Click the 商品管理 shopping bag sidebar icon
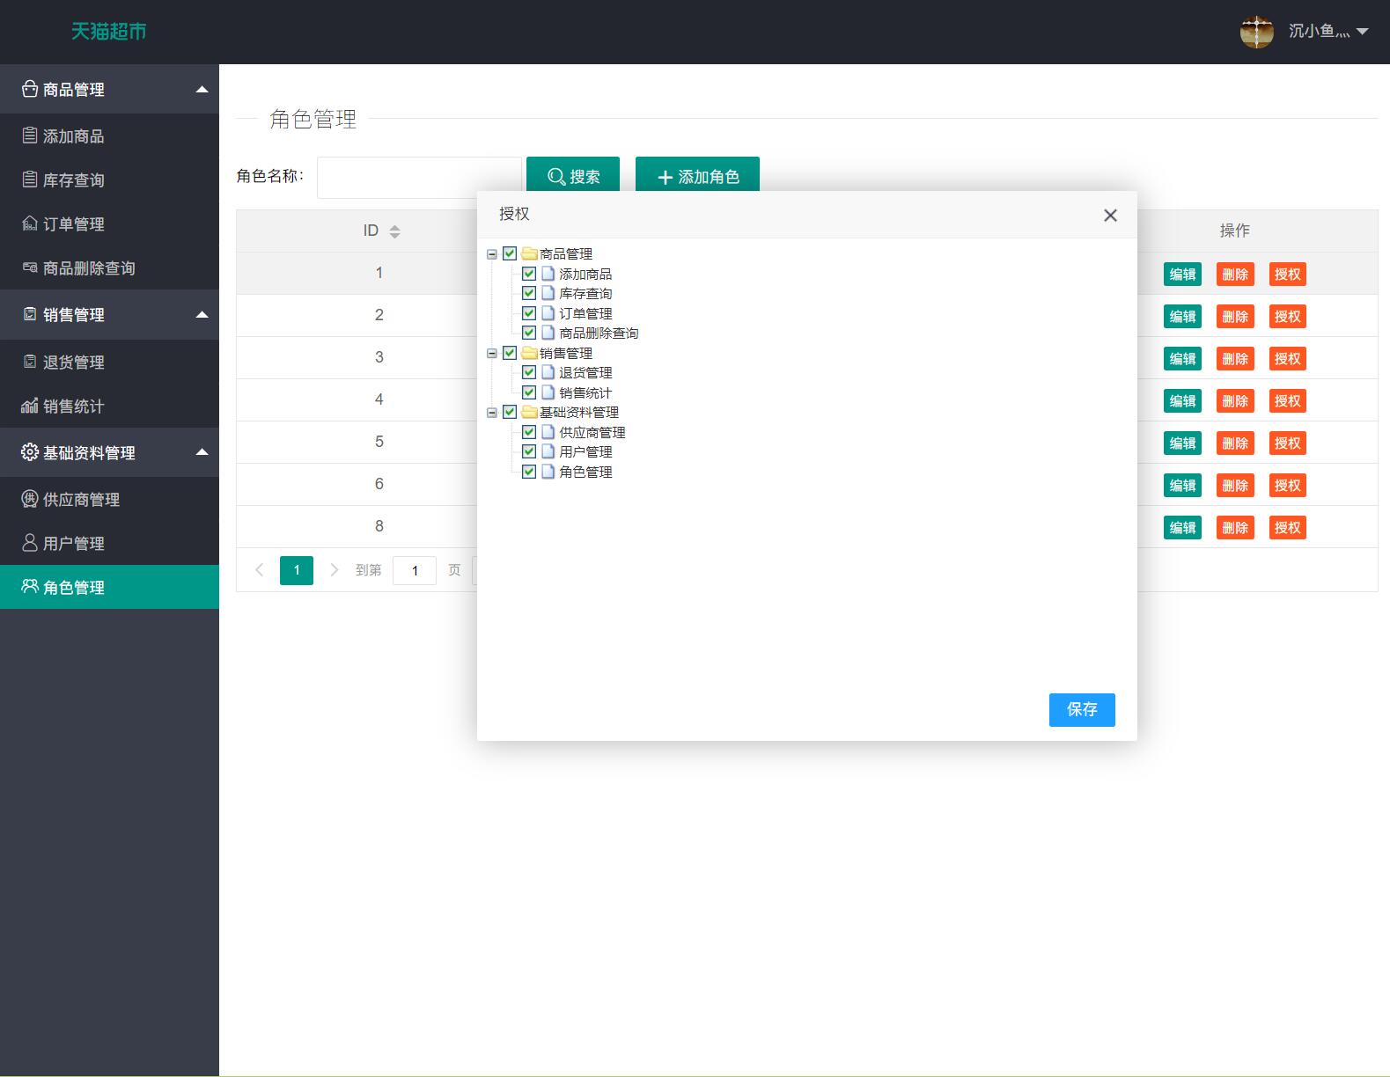The width and height of the screenshot is (1390, 1077). tap(30, 89)
